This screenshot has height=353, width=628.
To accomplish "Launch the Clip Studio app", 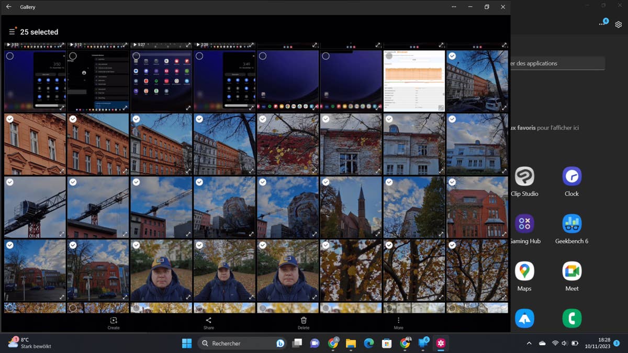I will [524, 177].
